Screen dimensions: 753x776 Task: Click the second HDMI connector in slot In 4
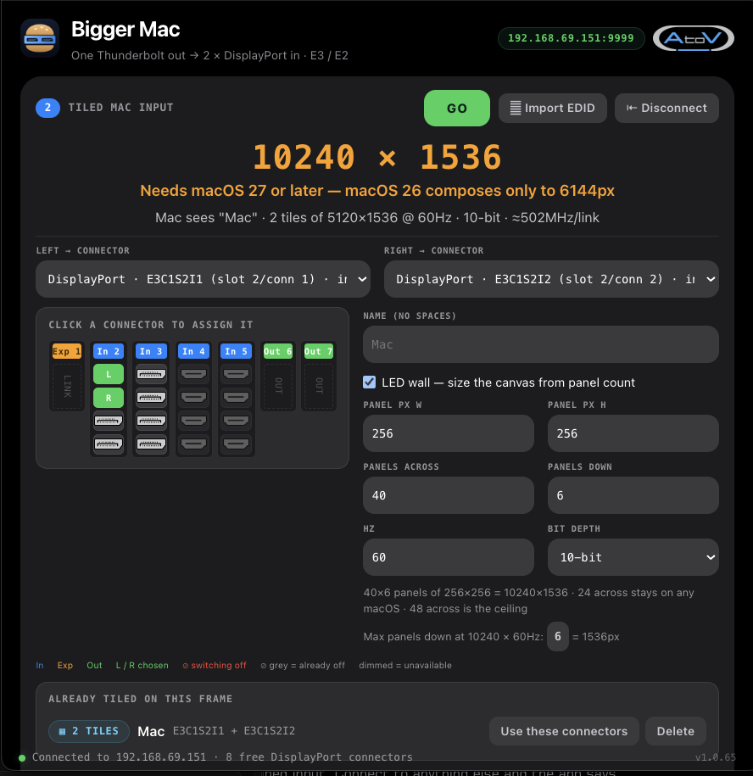(194, 398)
